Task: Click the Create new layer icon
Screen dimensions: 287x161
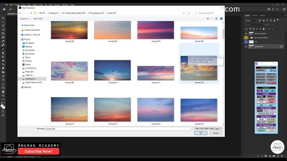Action: (278, 156)
